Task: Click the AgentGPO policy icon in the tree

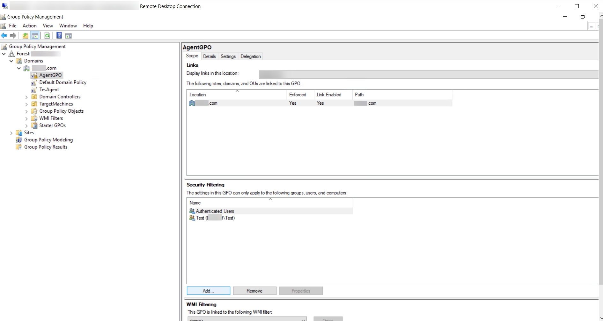Action: pos(34,75)
